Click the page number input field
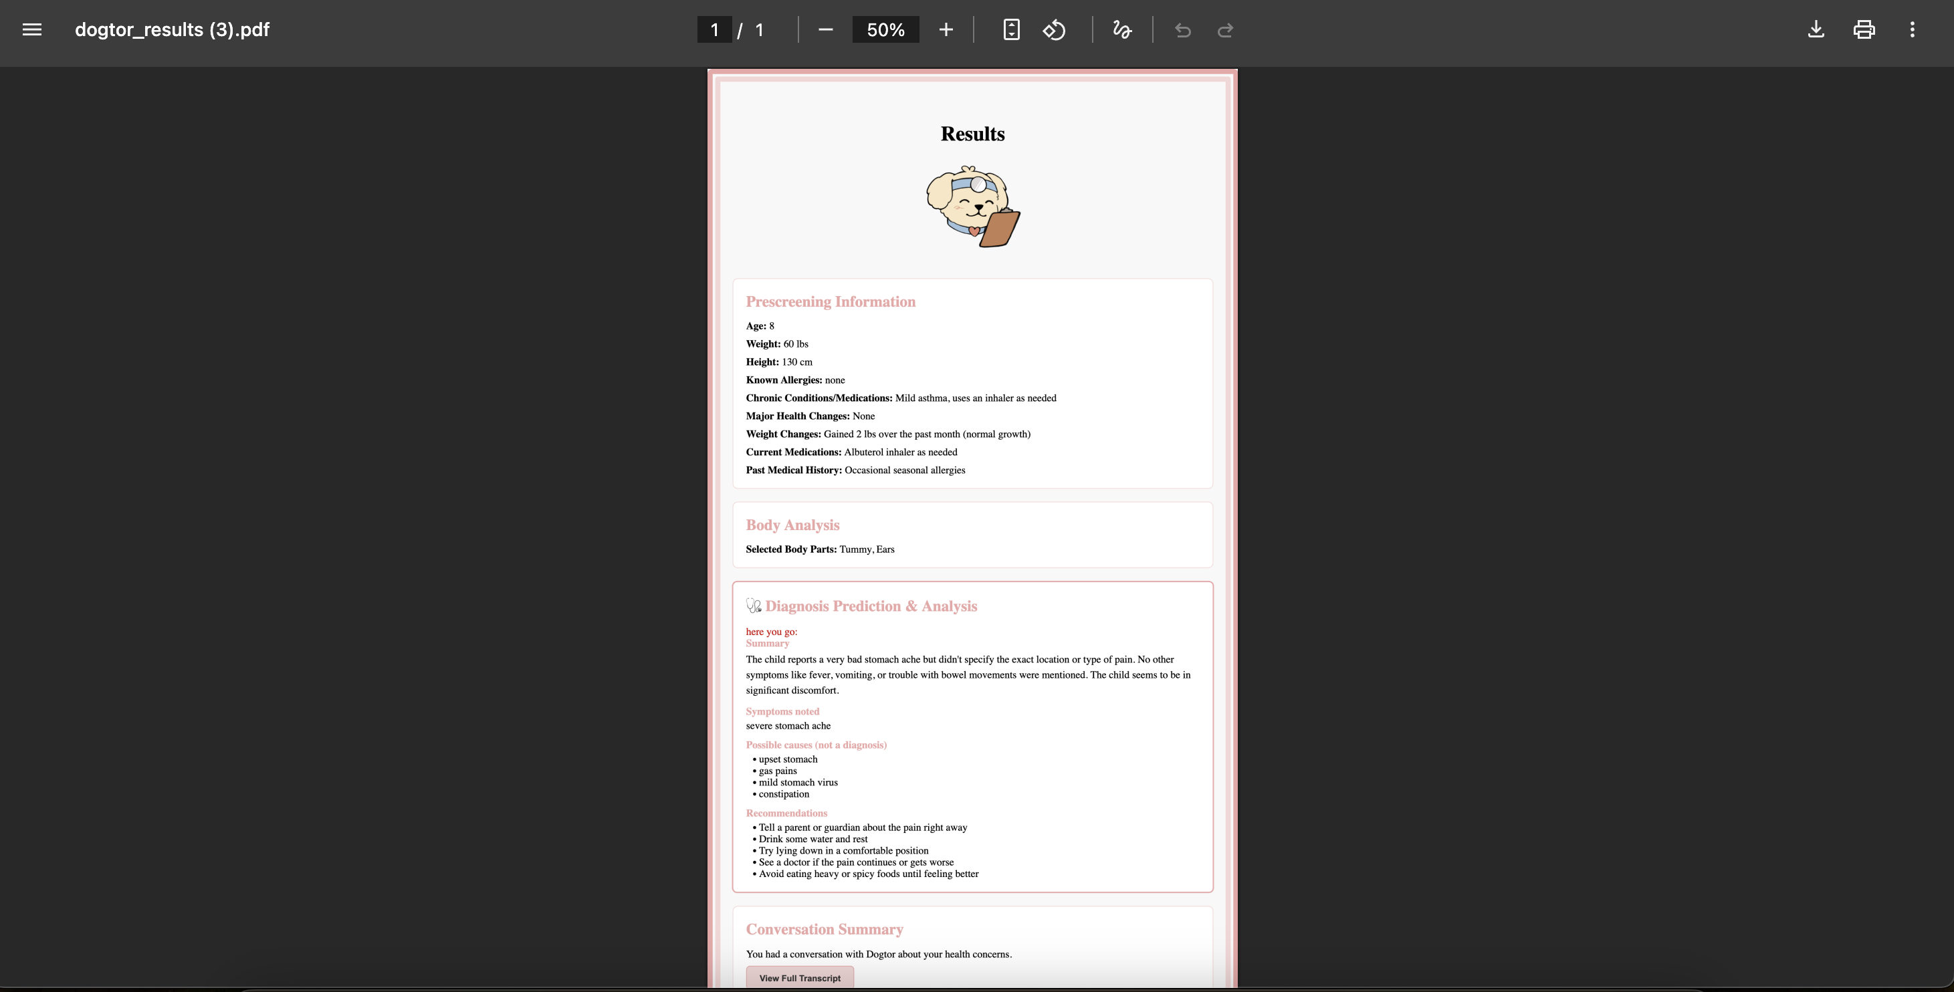This screenshot has height=992, width=1954. coord(714,29)
